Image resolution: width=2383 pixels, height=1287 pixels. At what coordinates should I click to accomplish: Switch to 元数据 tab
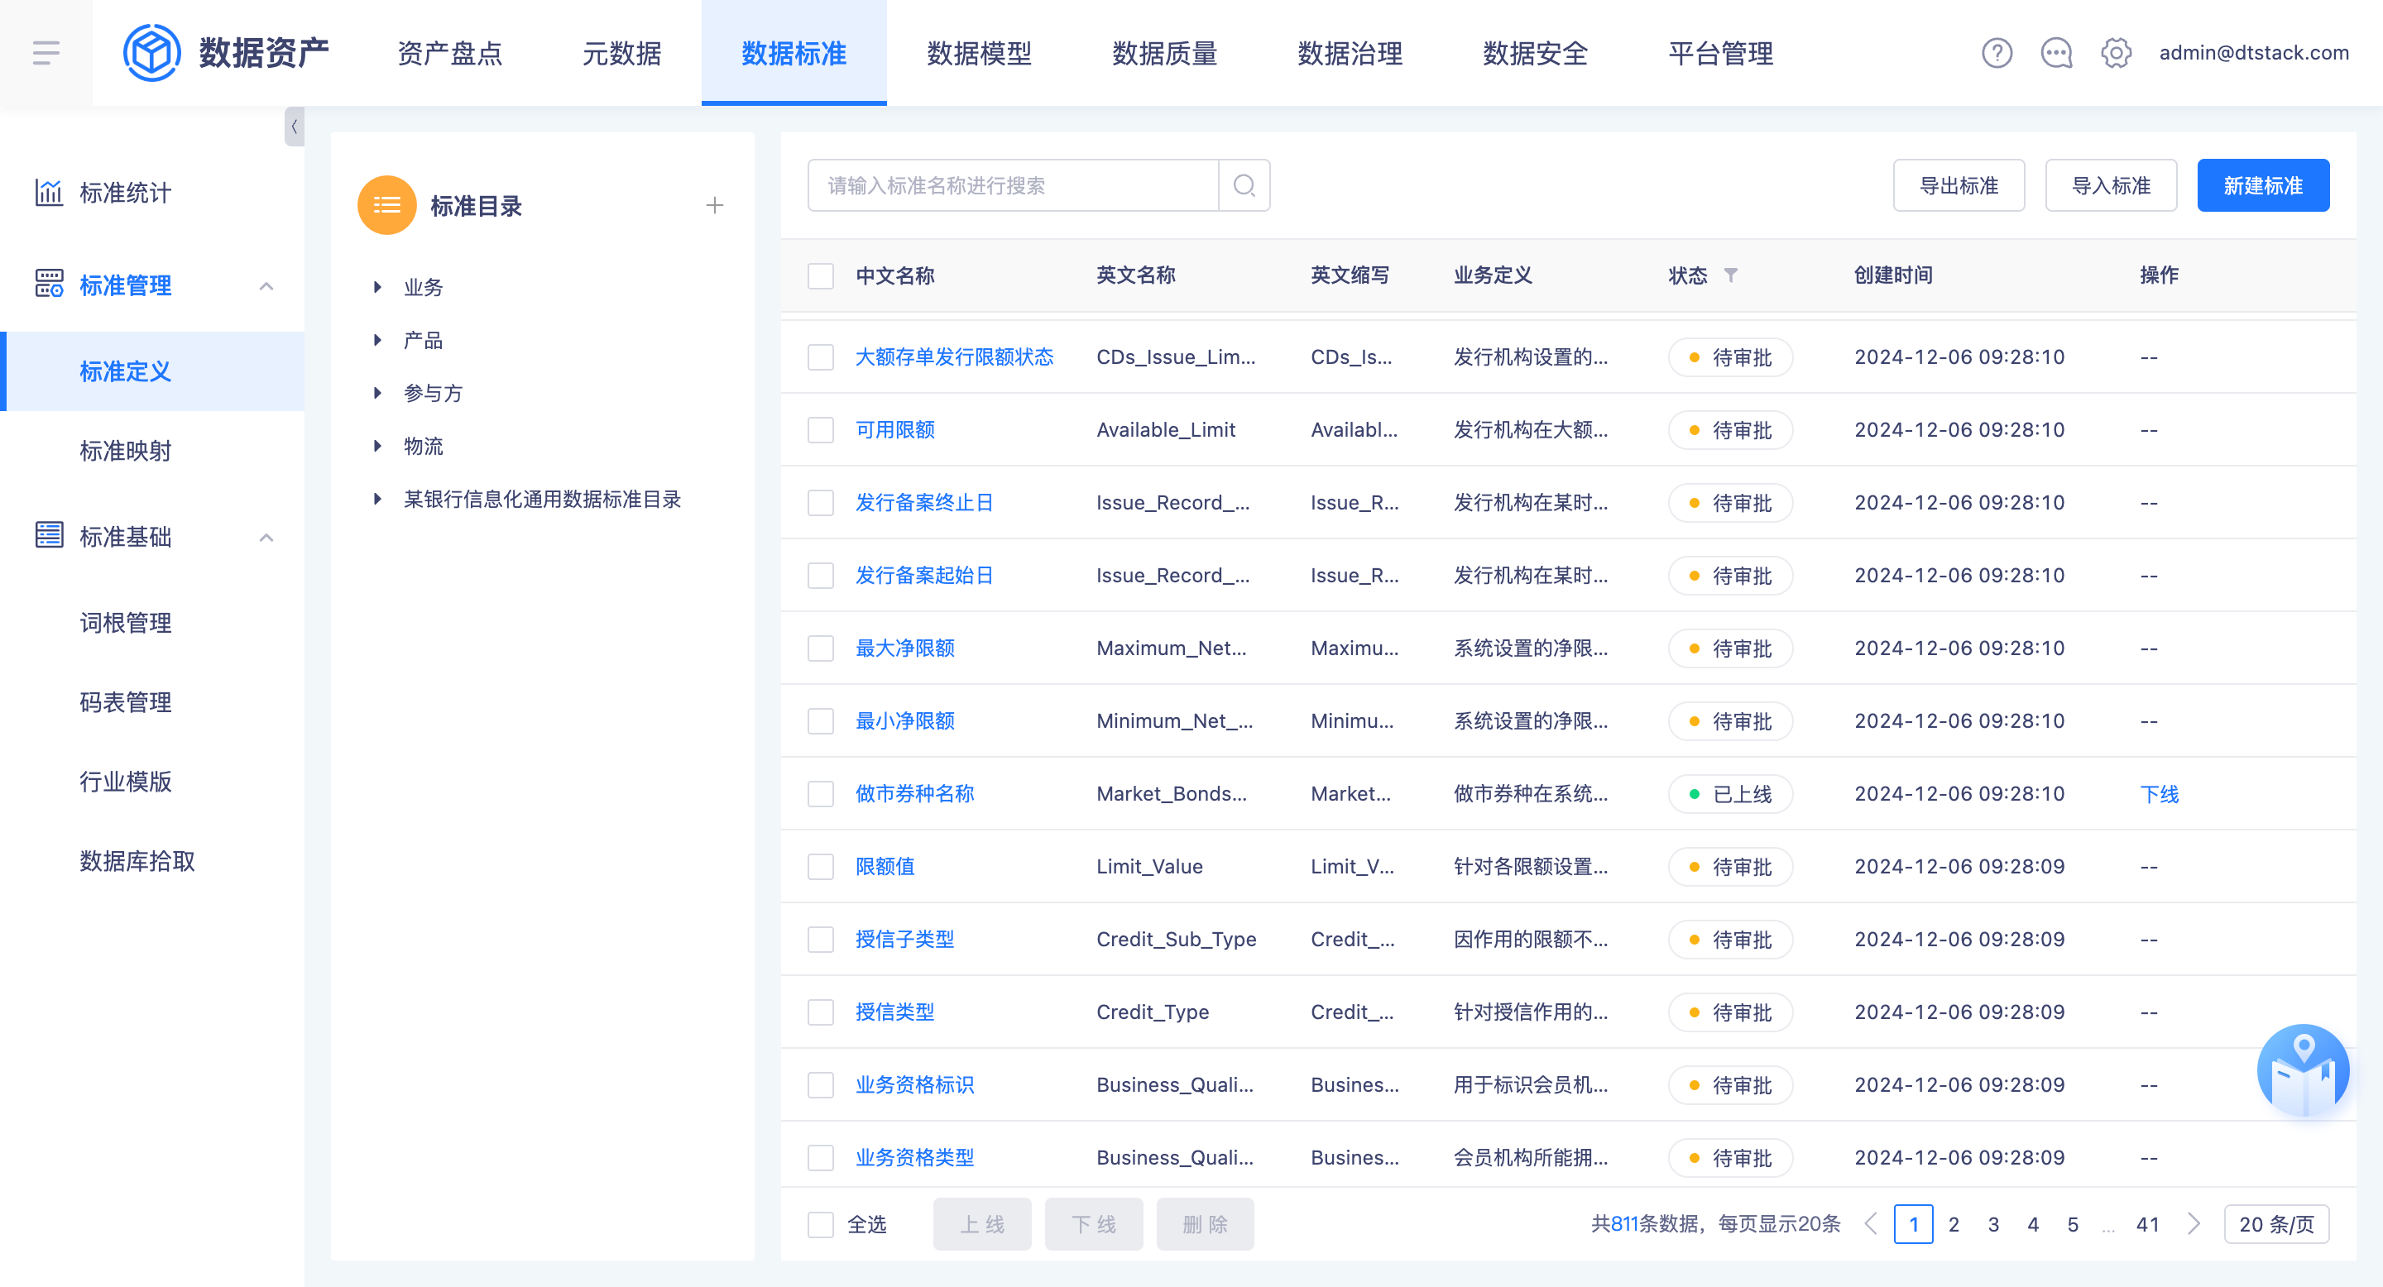[621, 53]
